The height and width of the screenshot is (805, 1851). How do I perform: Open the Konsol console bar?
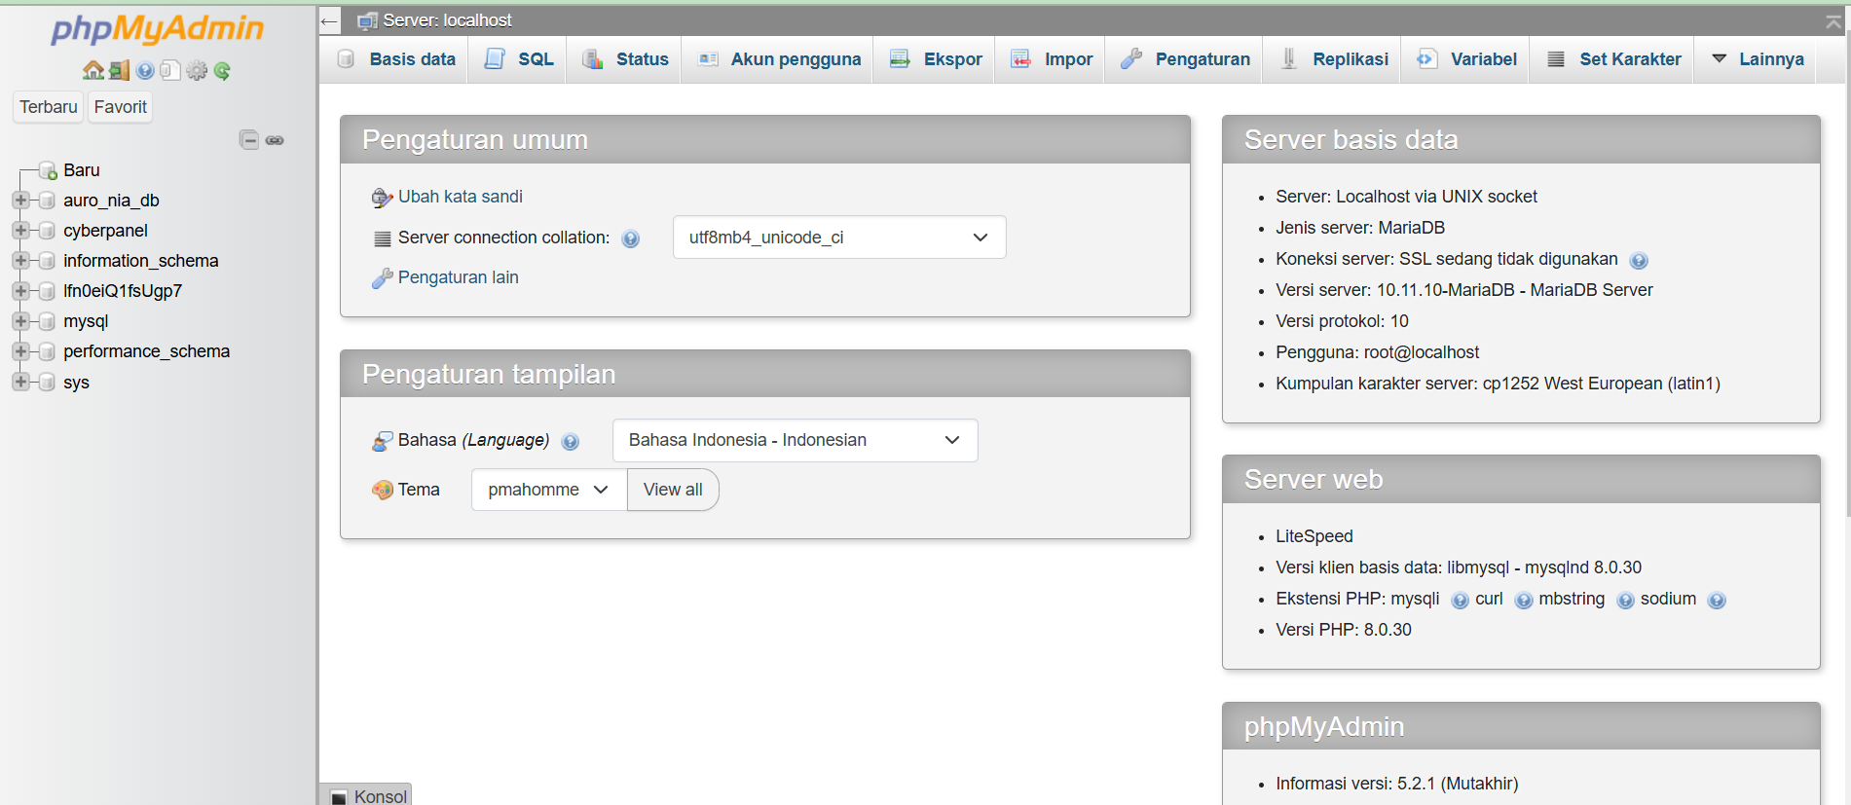[x=366, y=795]
